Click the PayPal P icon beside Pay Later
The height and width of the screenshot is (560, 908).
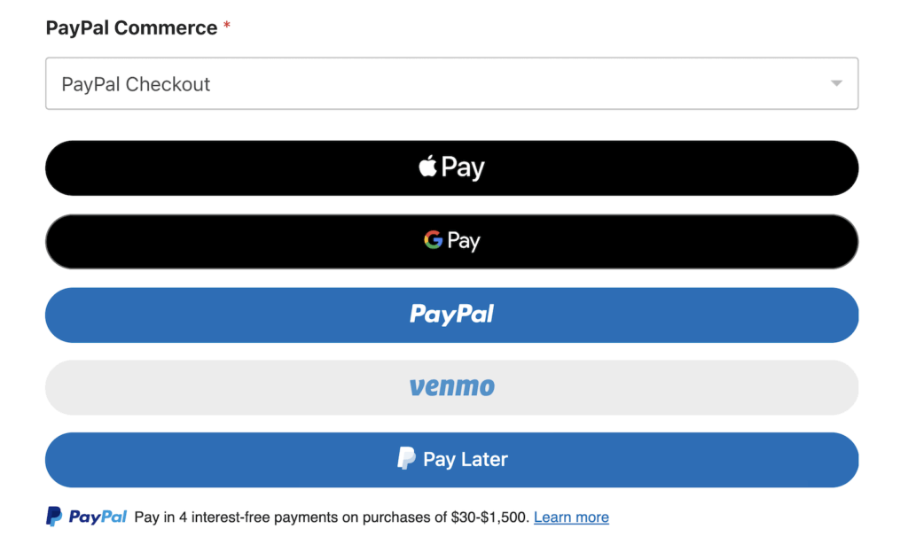(406, 459)
